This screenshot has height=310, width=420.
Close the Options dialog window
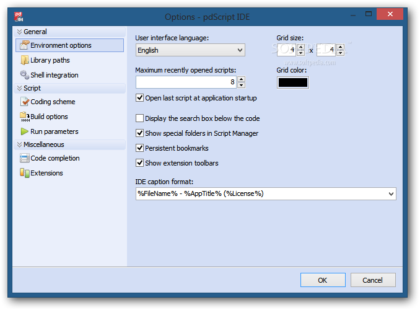(x=390, y=14)
